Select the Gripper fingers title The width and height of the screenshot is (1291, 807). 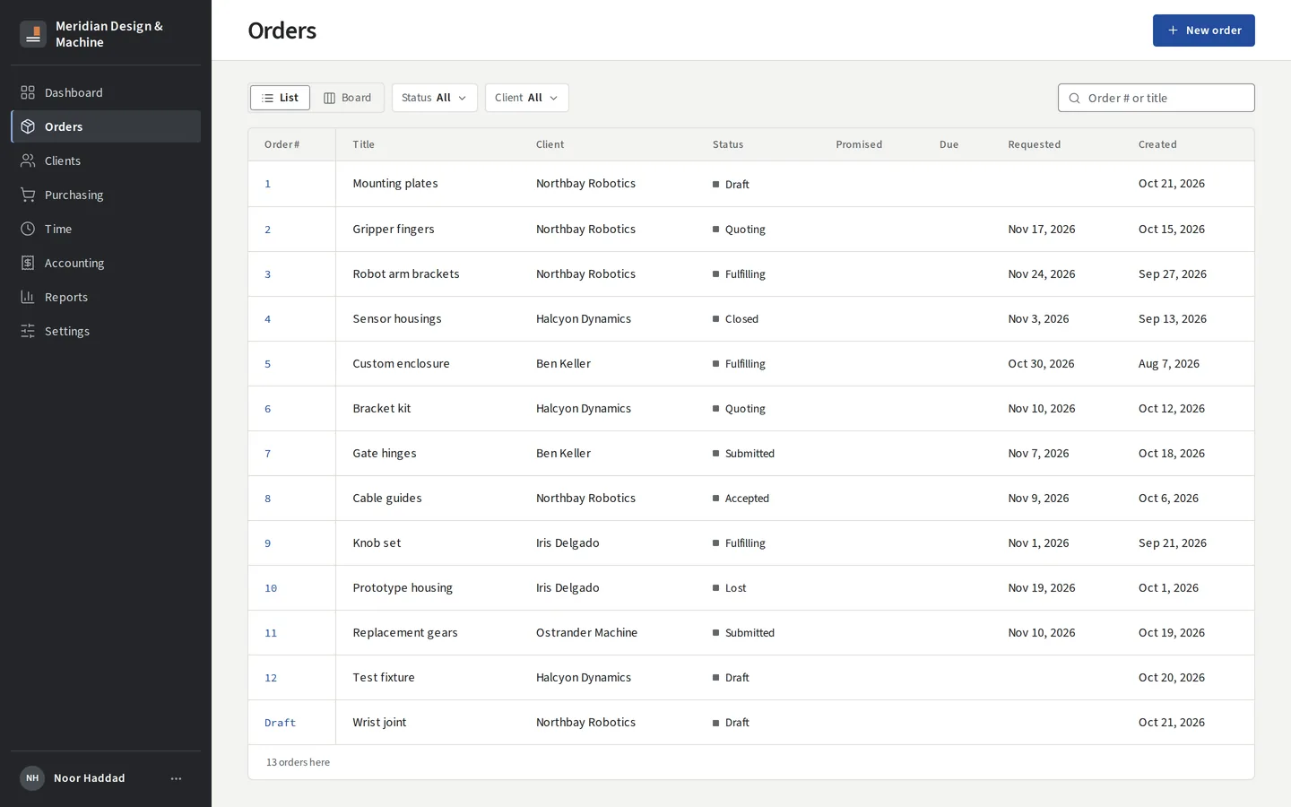pyautogui.click(x=394, y=229)
